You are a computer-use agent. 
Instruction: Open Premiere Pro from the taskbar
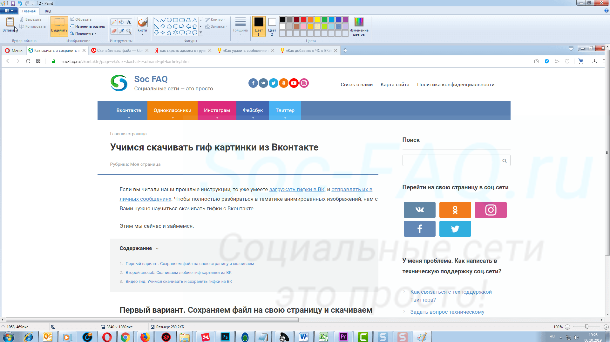343,337
